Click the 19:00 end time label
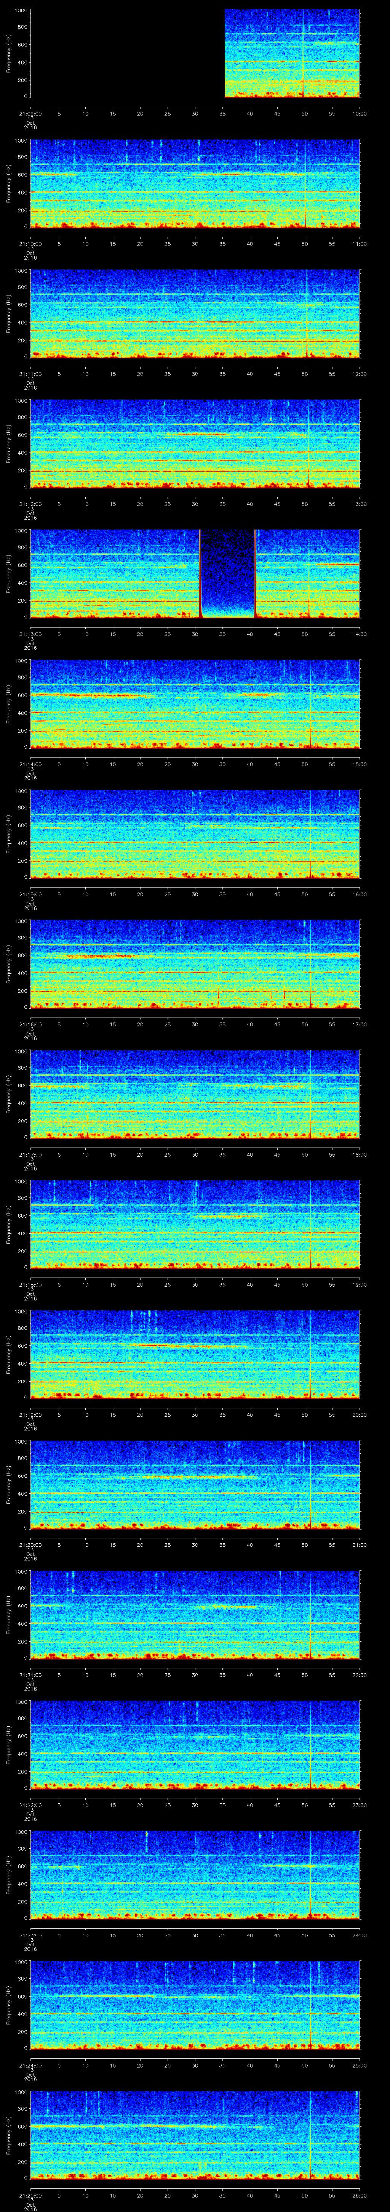Screen dimensions: 390x2212 360,1284
